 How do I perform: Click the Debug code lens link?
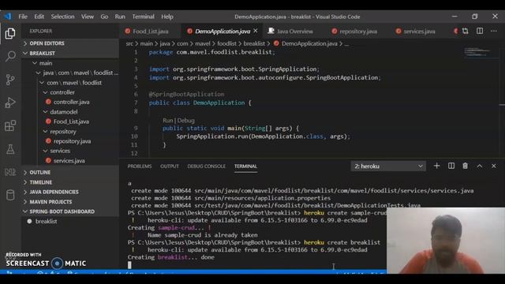click(x=186, y=121)
